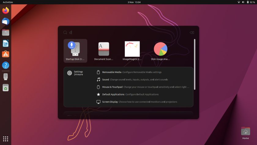Click the star icon for Default Applications

coord(98,94)
